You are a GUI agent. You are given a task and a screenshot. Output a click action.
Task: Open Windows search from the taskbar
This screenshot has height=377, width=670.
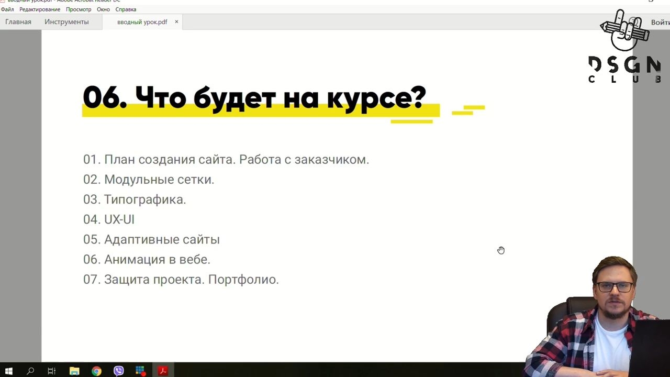[30, 371]
